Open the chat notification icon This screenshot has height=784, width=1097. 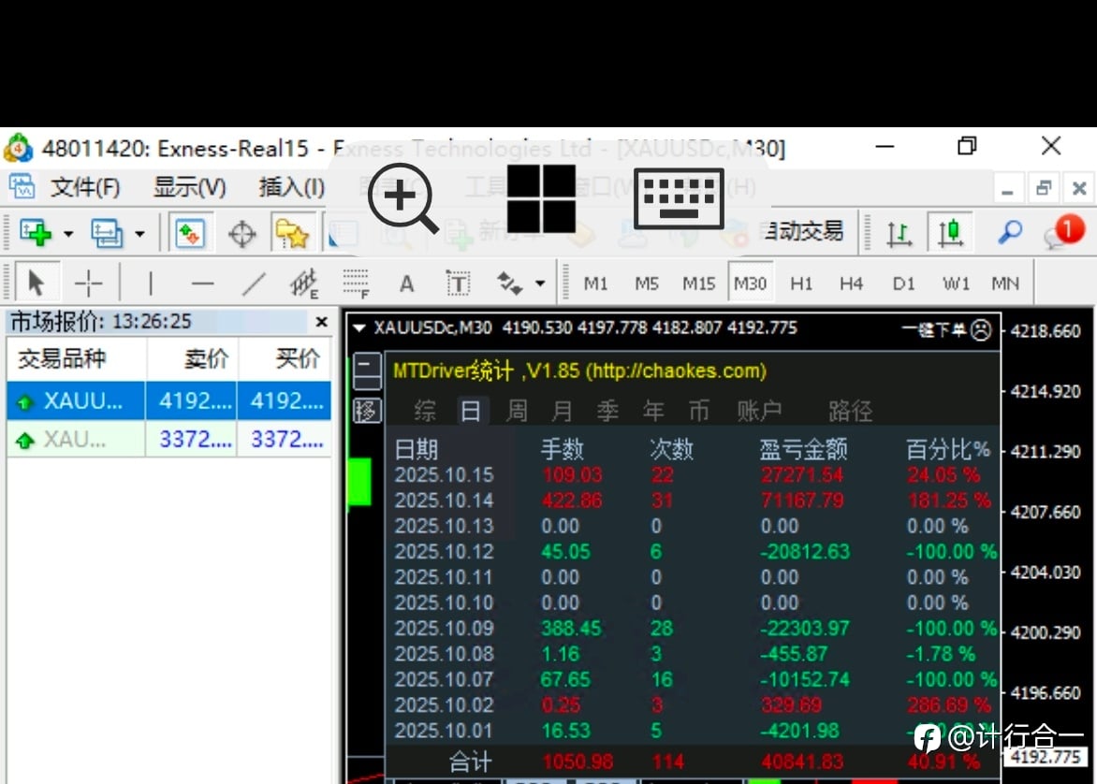pyautogui.click(x=1063, y=231)
